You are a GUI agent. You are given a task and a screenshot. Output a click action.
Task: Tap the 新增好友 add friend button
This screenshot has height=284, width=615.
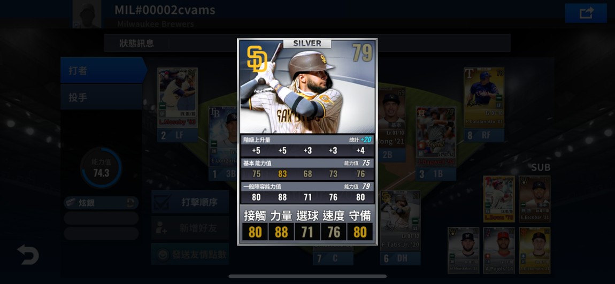click(x=190, y=228)
